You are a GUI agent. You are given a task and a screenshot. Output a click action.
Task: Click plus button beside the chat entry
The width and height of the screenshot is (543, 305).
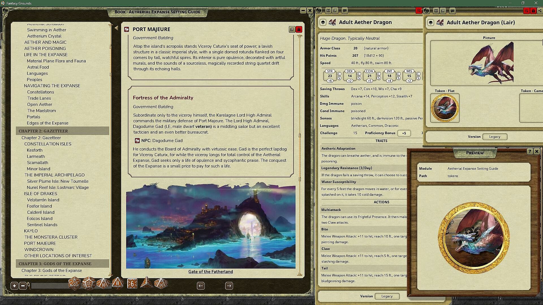[14, 286]
